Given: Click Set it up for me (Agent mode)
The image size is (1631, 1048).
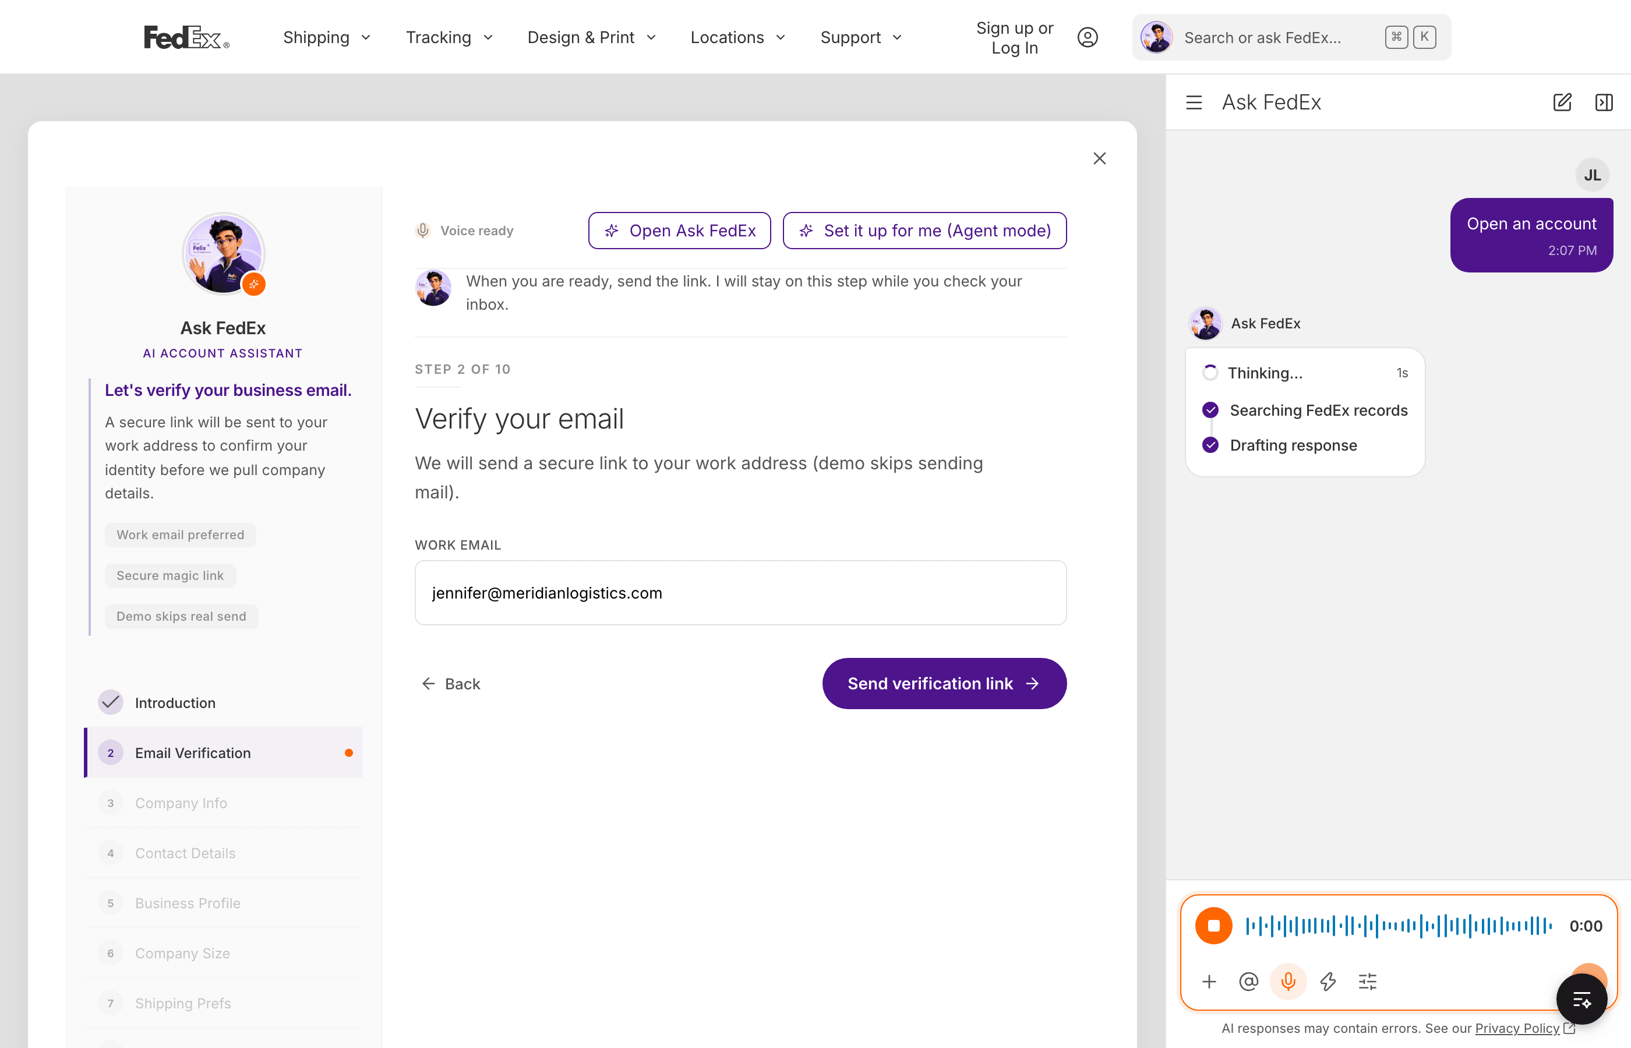Looking at the screenshot, I should (924, 231).
